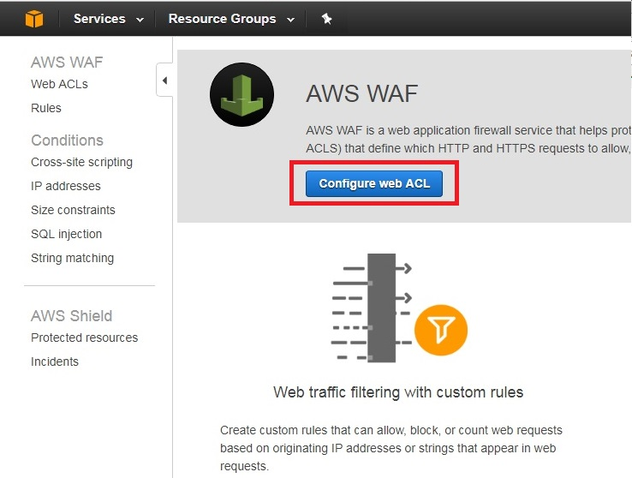Viewport: 632px width, 478px height.
Task: Click the AWS WAF sidebar heading
Action: point(67,63)
